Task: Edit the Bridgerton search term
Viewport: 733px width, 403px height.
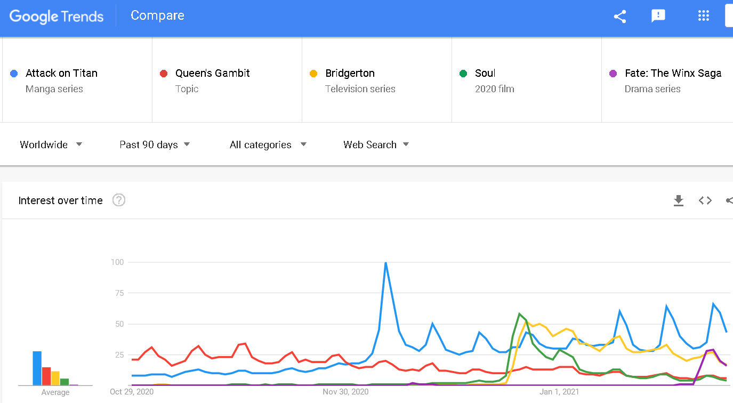Action: click(350, 73)
